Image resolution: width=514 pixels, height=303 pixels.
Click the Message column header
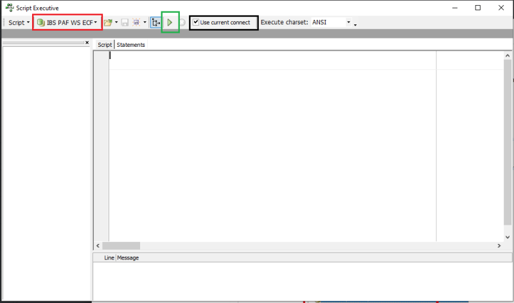pos(127,258)
